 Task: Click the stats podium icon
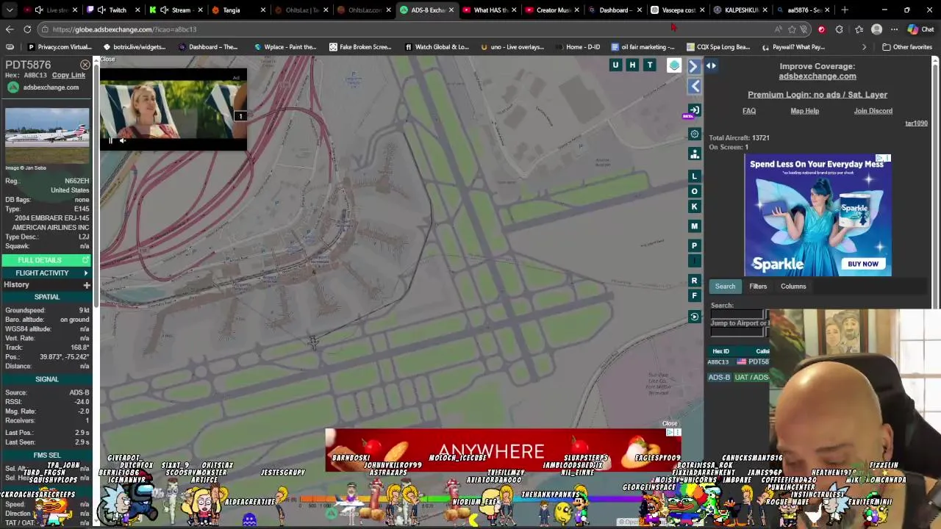point(695,154)
